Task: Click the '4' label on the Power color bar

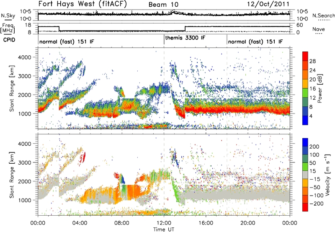Action: click(x=311, y=116)
